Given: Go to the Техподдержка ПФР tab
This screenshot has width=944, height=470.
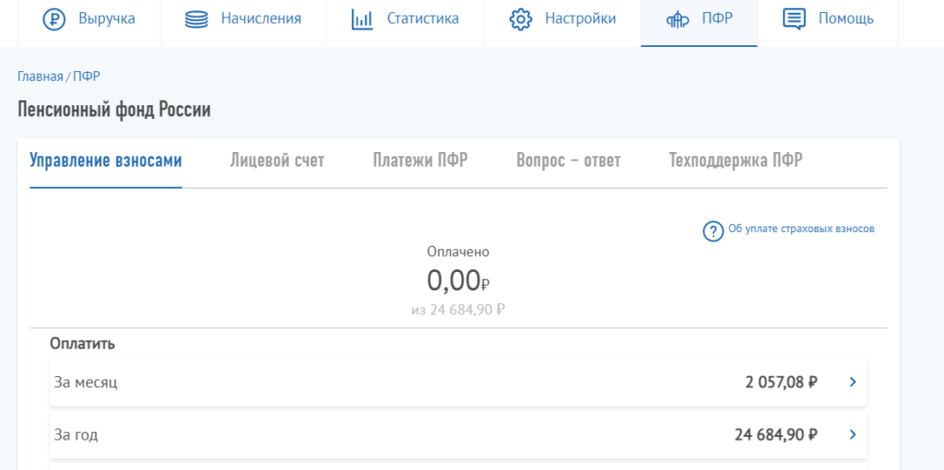Looking at the screenshot, I should tap(736, 160).
